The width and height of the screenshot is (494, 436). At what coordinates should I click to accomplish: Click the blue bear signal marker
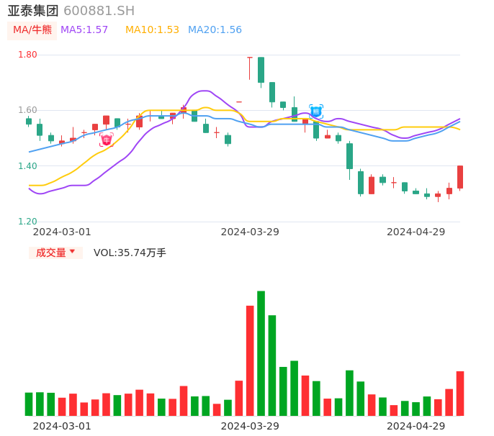(x=316, y=111)
